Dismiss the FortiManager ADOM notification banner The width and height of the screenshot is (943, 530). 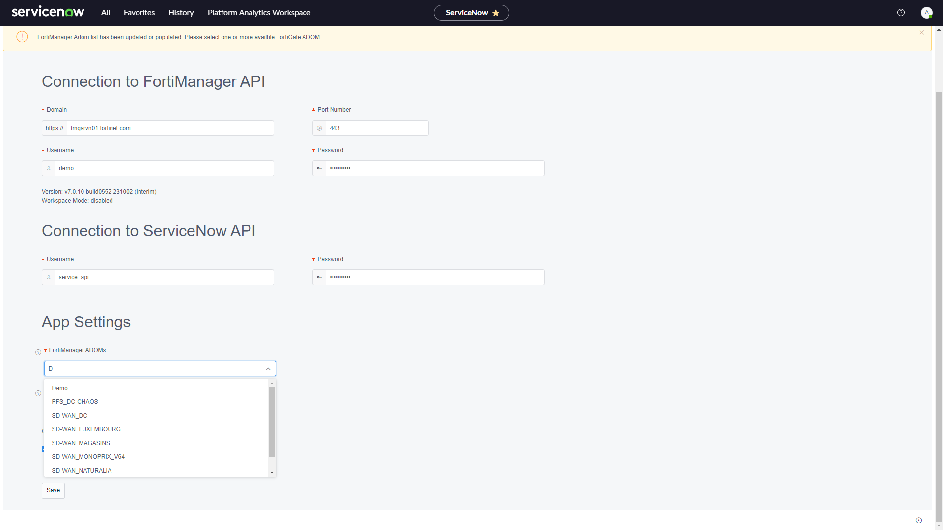click(922, 33)
